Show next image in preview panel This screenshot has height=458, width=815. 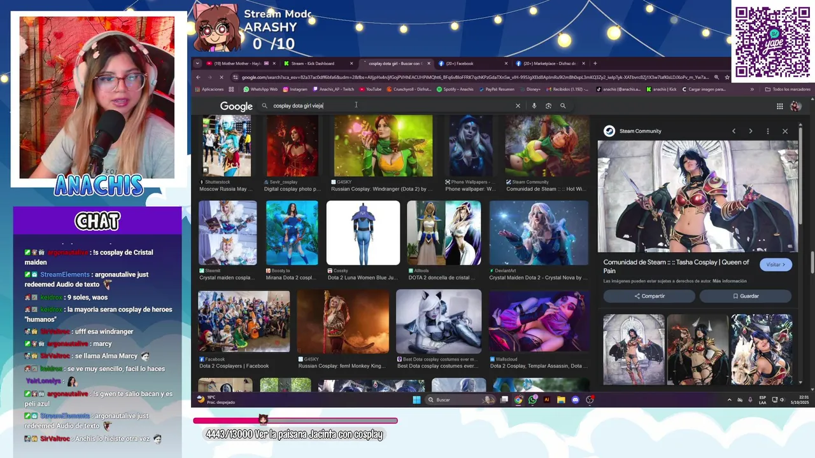pos(750,131)
